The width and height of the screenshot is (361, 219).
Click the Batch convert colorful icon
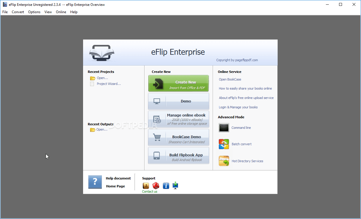[x=224, y=144]
